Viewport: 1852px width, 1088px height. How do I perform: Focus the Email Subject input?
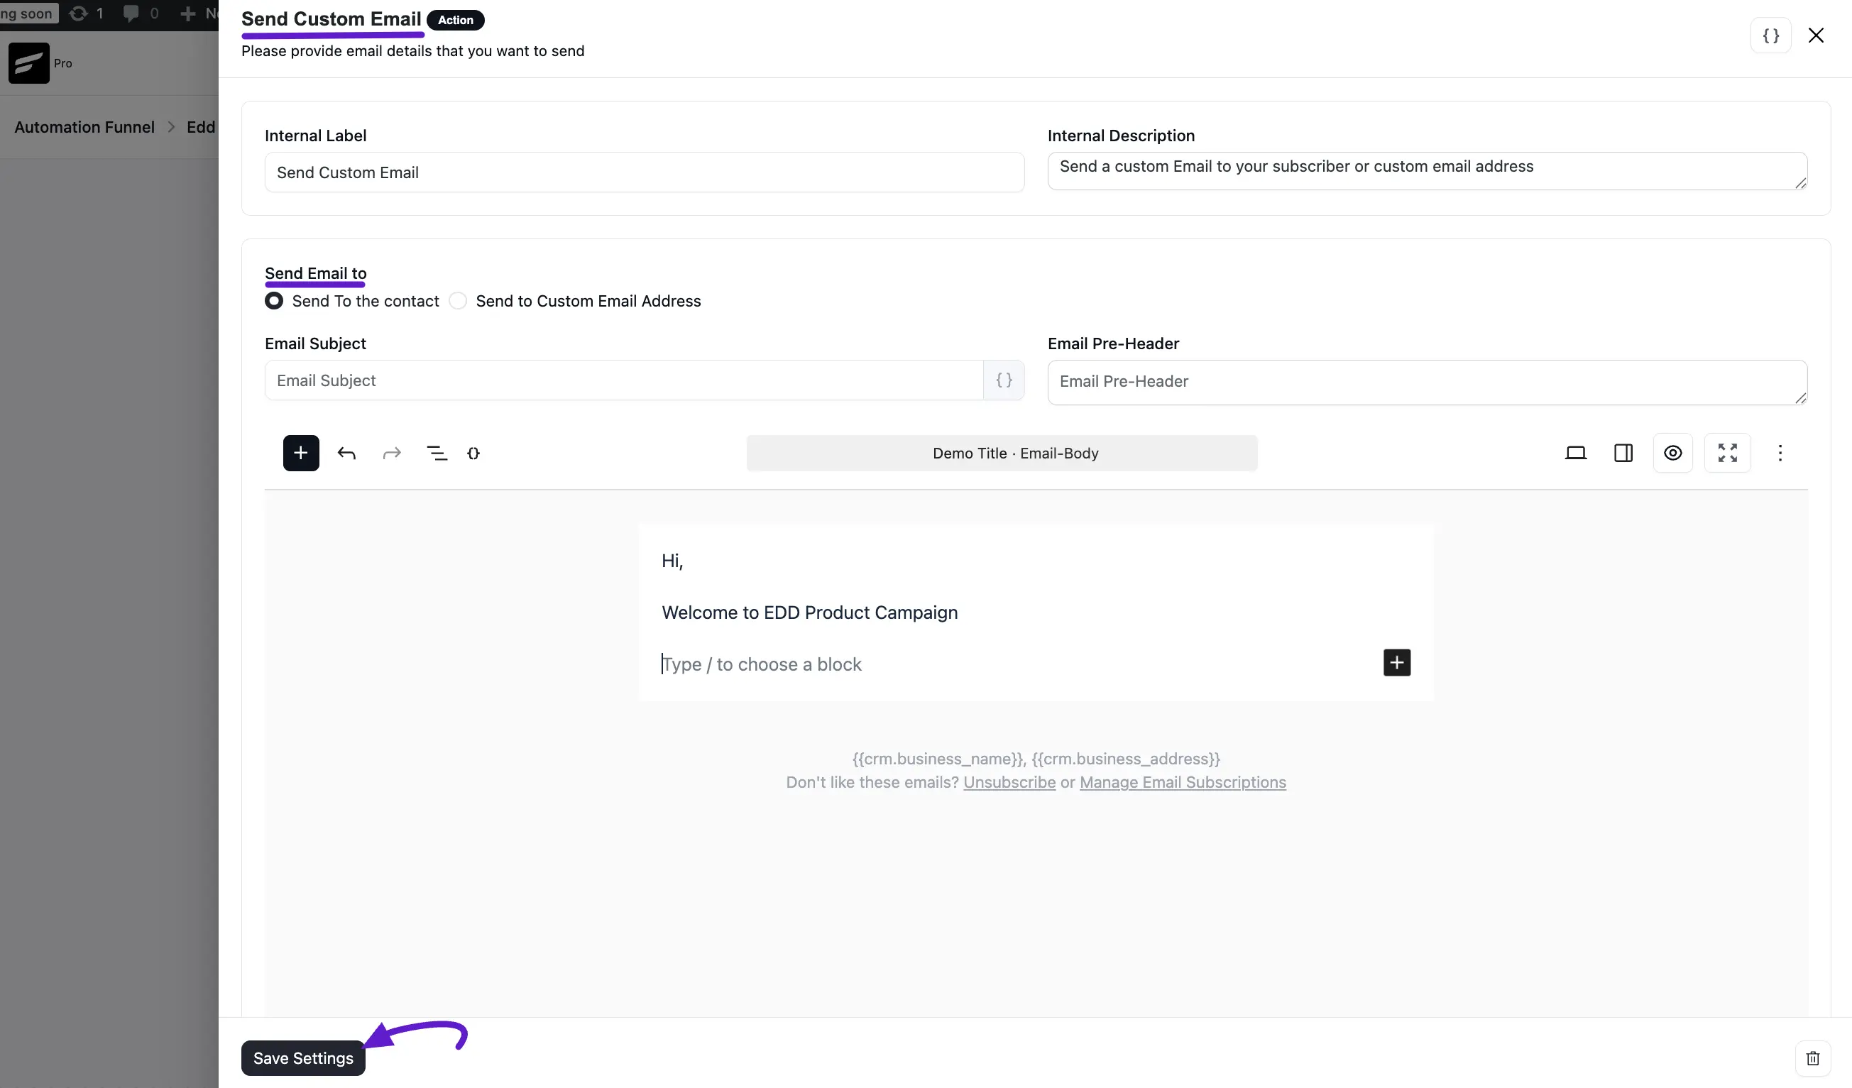tap(624, 380)
